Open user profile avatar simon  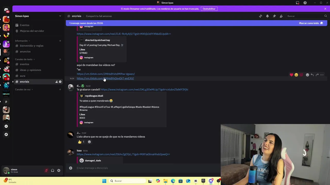(x=6, y=170)
